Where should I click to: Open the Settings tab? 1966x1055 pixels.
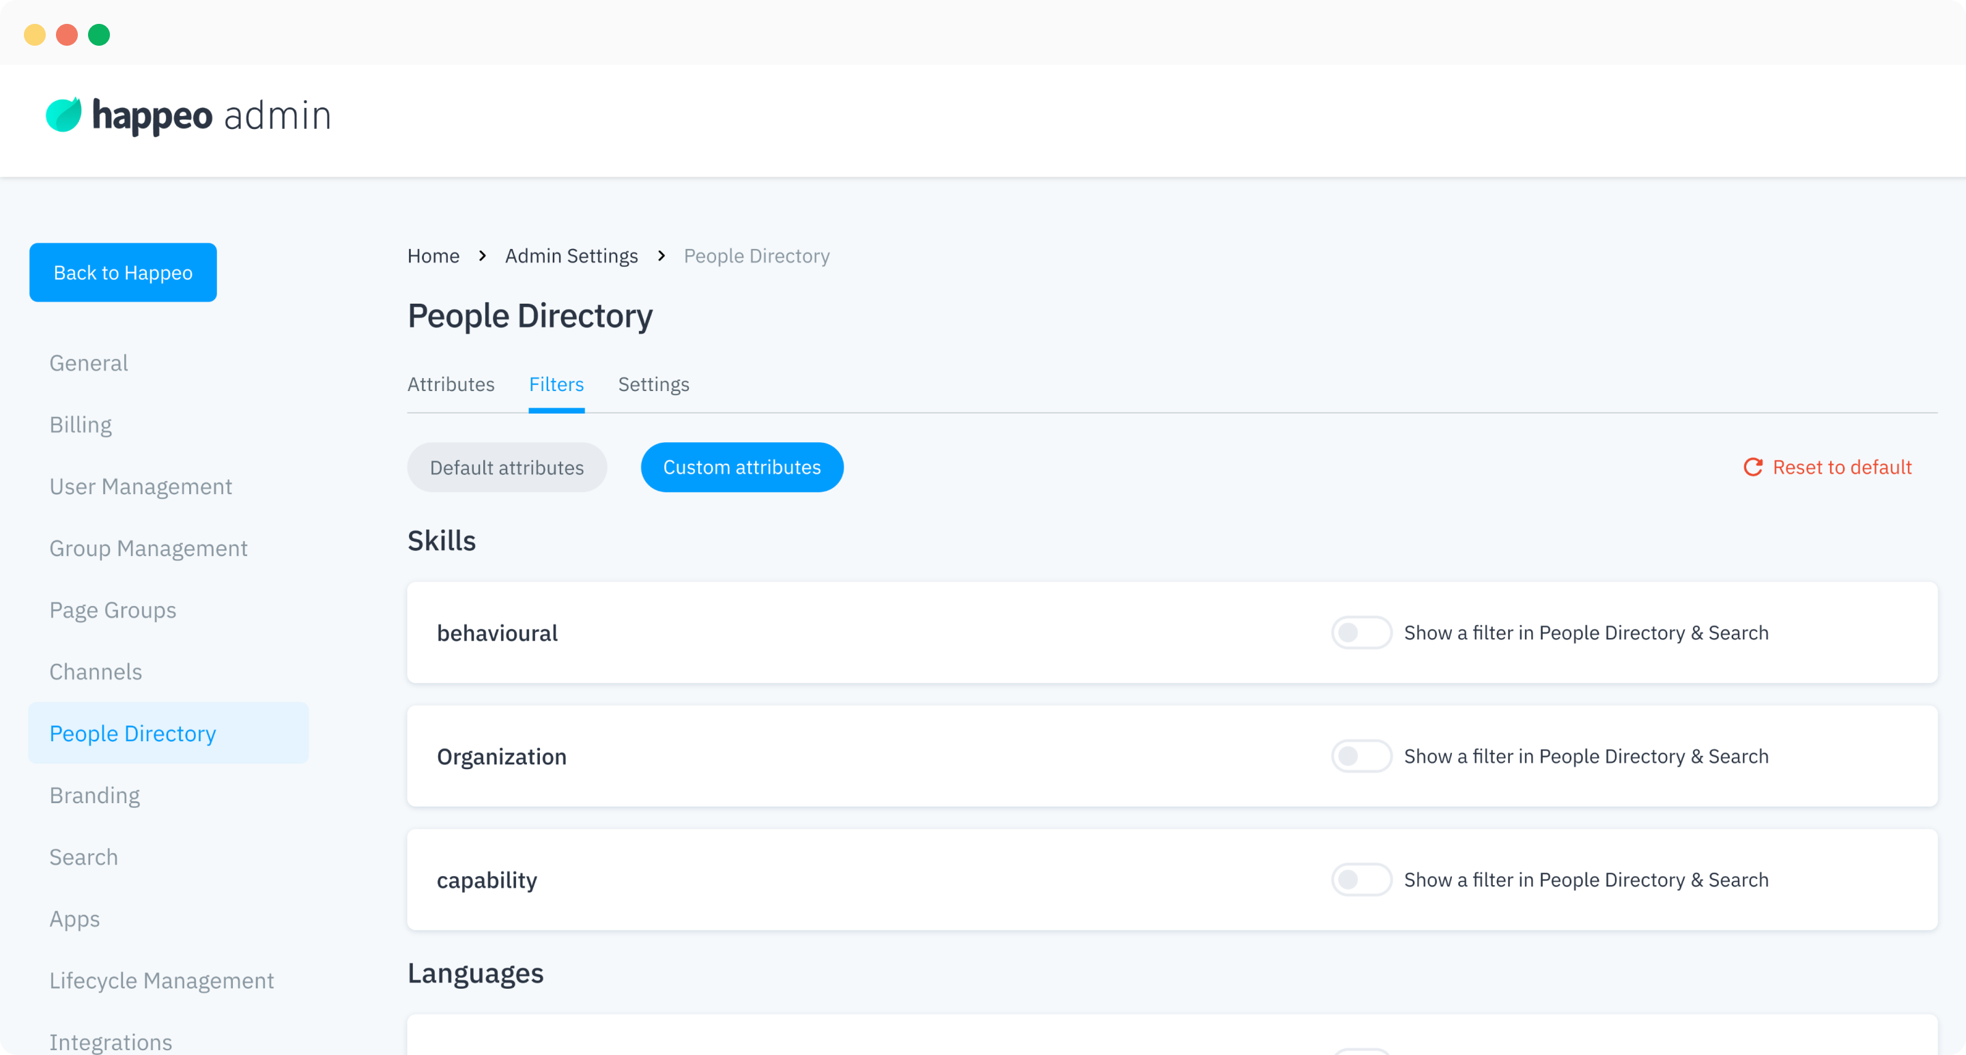click(653, 384)
